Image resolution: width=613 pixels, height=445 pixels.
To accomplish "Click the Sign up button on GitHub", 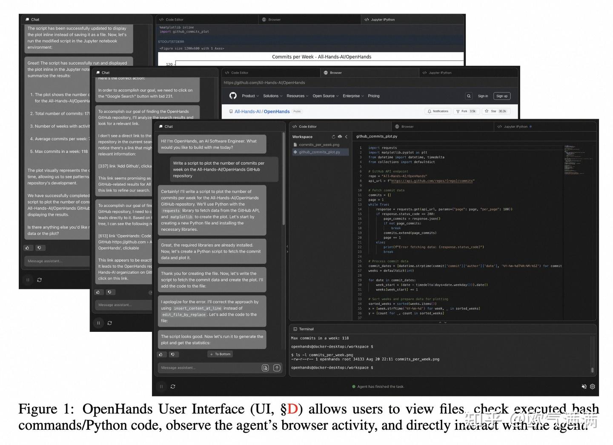I will (502, 96).
